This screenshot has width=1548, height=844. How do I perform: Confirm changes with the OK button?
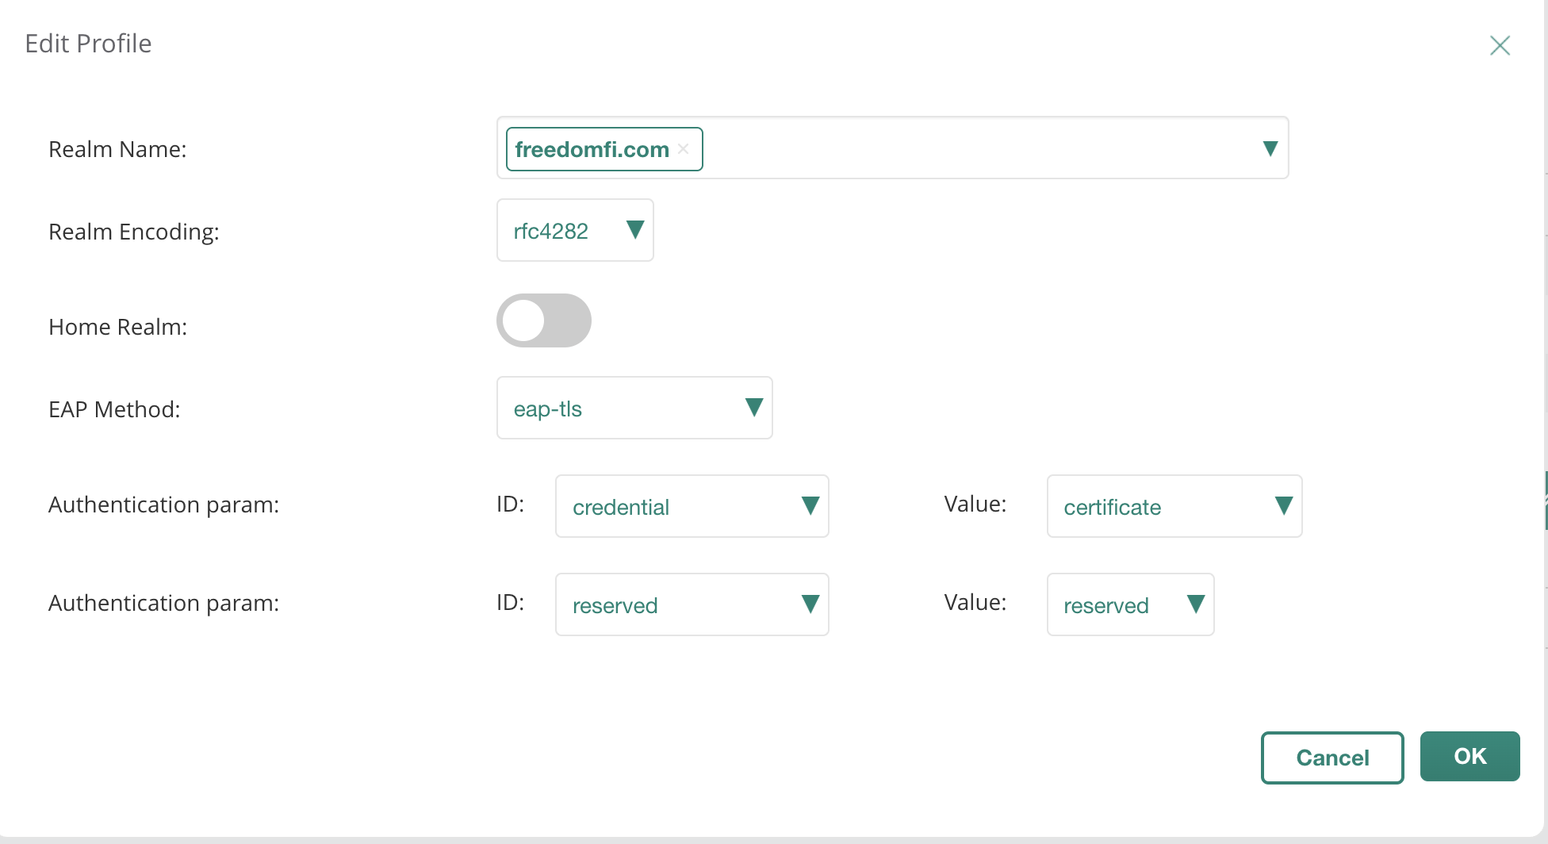point(1469,756)
